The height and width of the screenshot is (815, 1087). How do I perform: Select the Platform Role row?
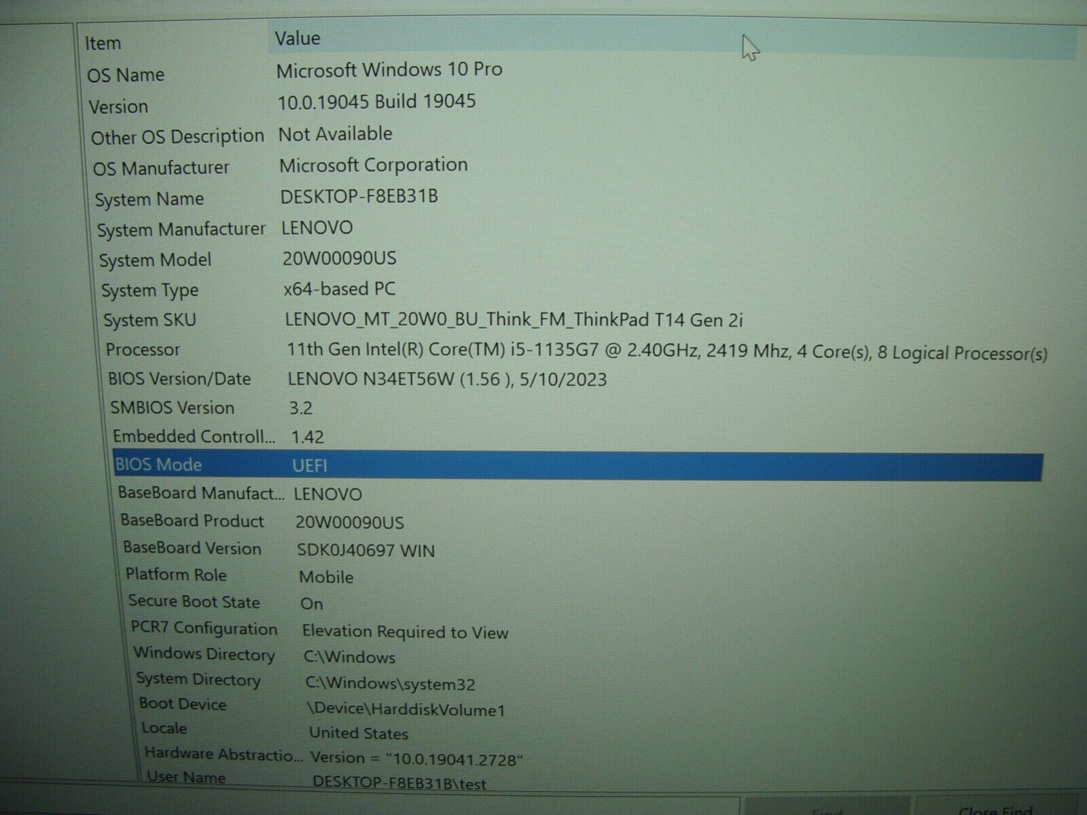(577, 576)
